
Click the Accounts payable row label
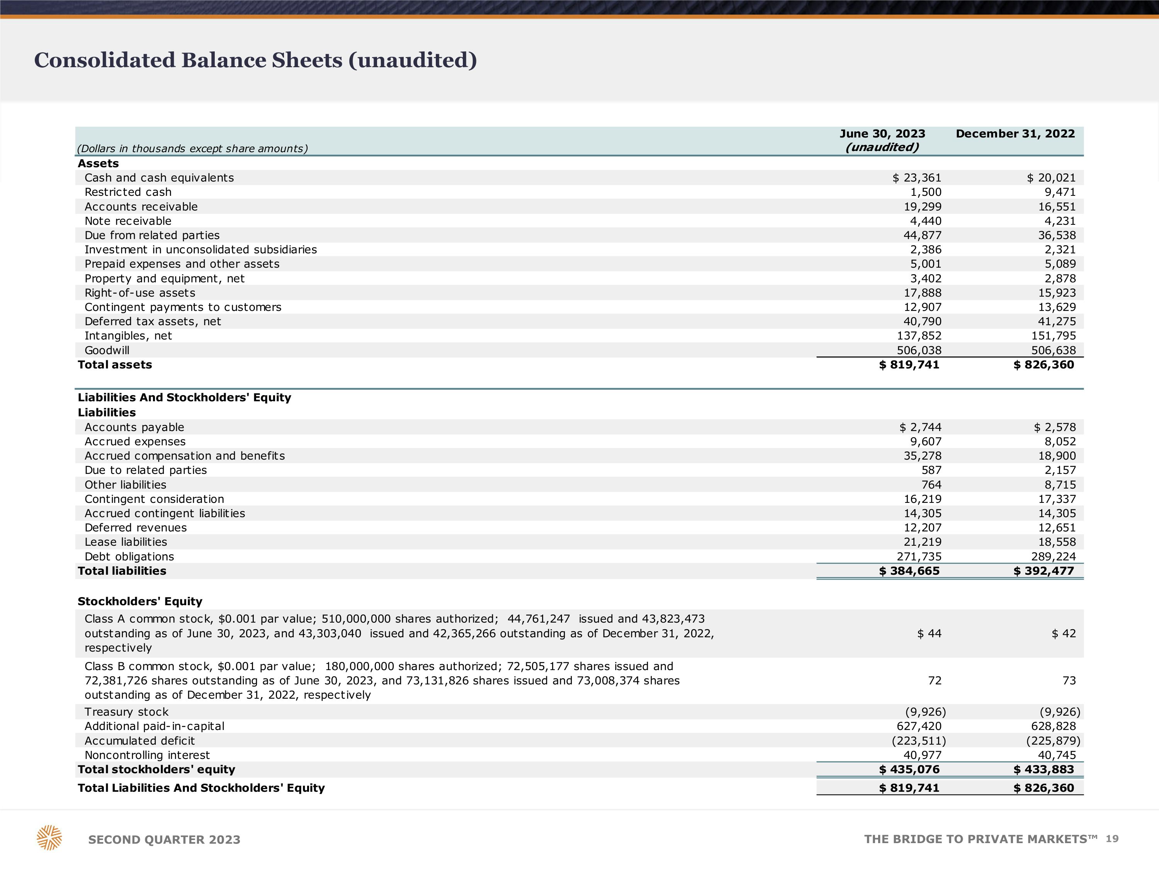[x=134, y=428]
